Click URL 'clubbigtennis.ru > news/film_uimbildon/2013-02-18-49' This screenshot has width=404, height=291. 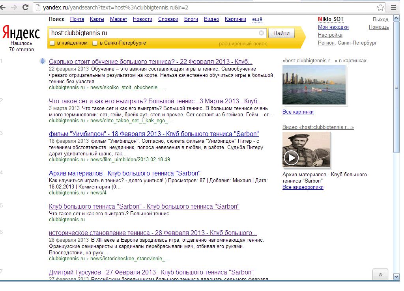click(110, 160)
